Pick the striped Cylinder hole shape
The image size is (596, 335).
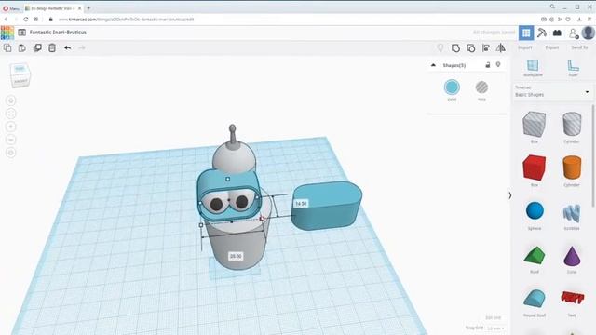tap(572, 124)
